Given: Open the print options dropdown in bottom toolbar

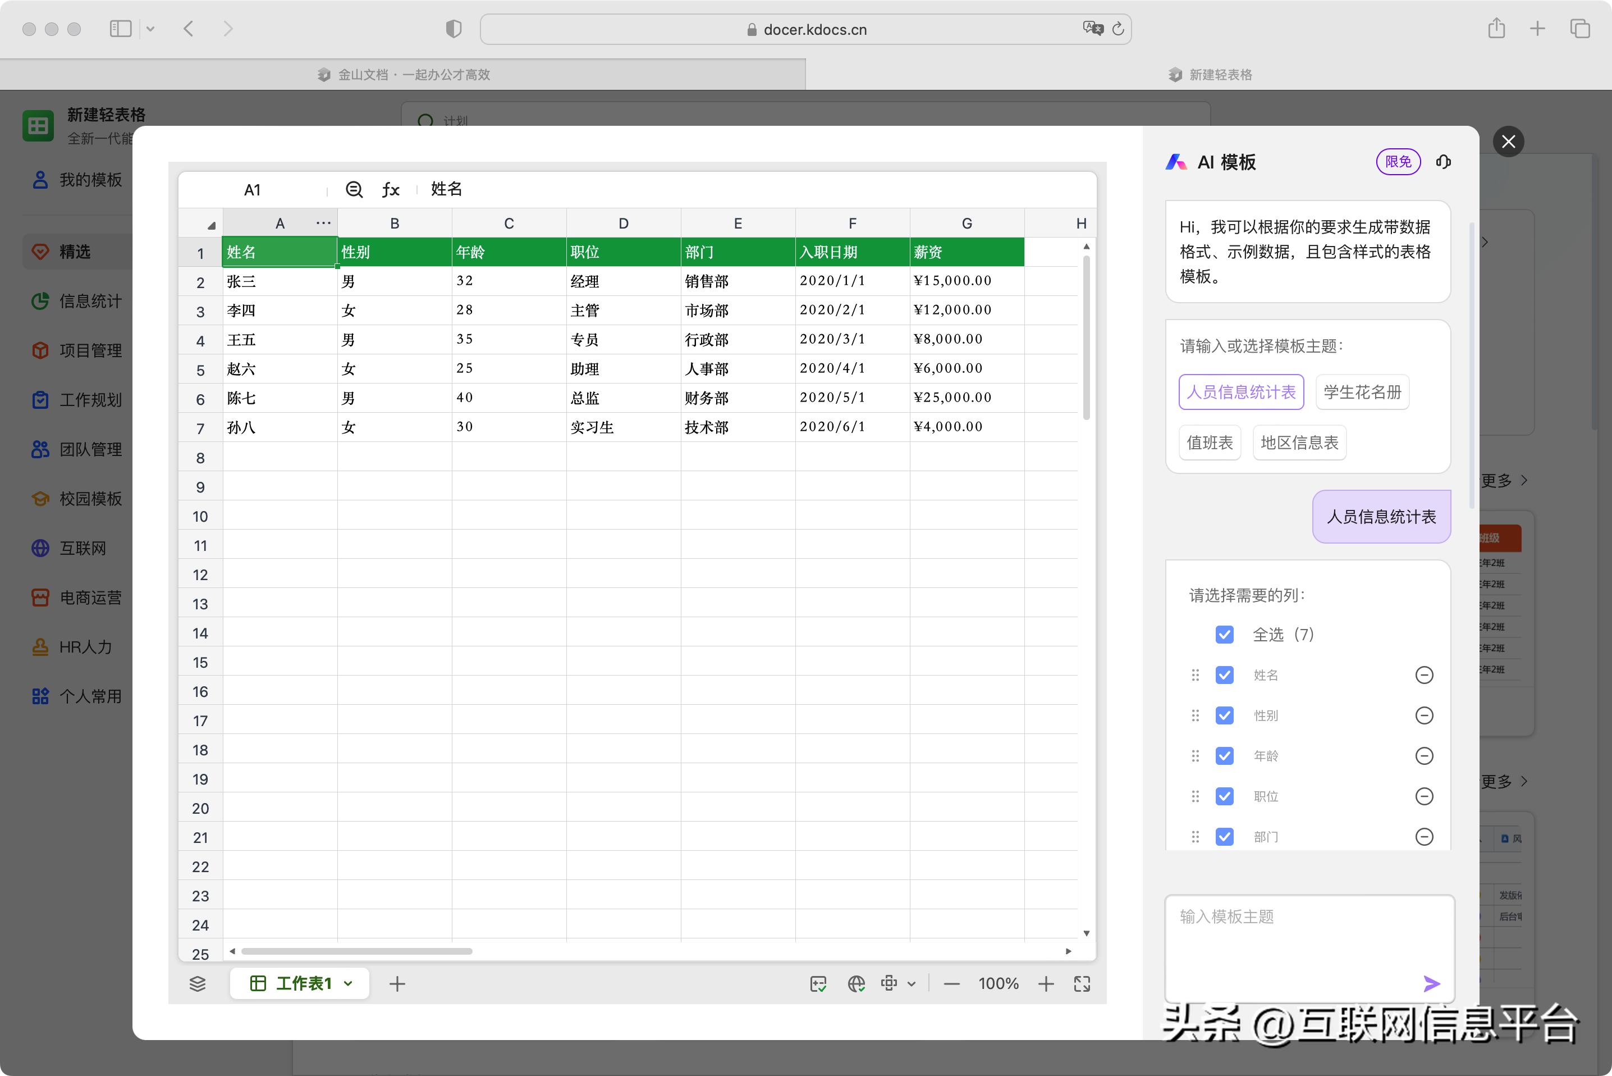Looking at the screenshot, I should (912, 983).
